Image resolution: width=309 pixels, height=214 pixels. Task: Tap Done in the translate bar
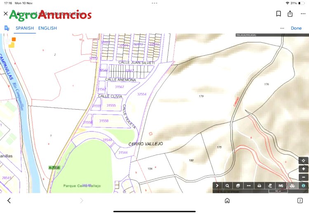[x=296, y=28]
